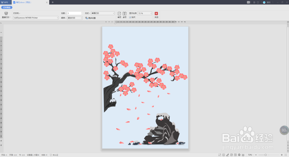Image resolution: width=289 pixels, height=157 pixels.
Task: Open more settings (更多设置)
Action: (90, 18)
